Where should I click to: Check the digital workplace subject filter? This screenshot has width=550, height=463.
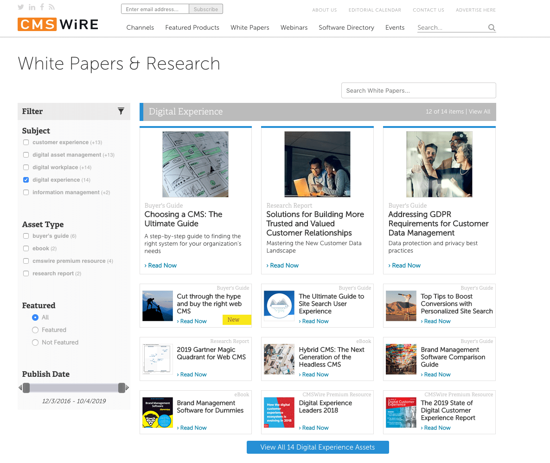(x=26, y=167)
